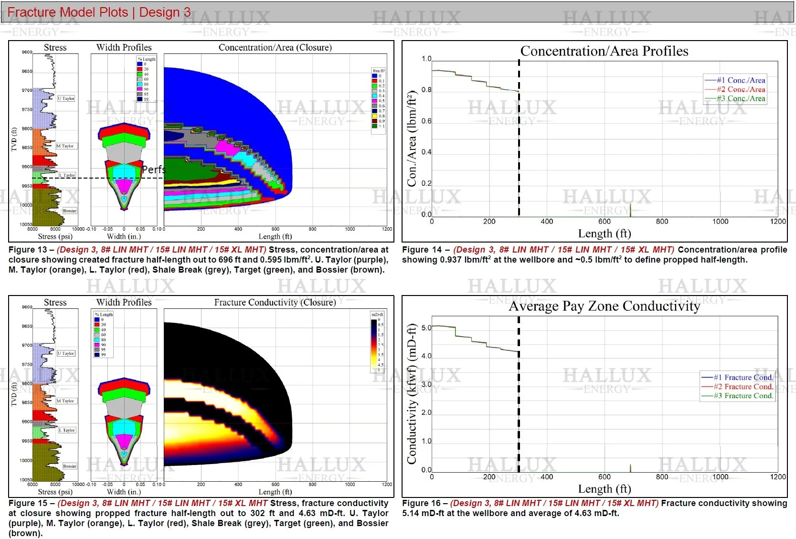
Task: Click the lower width profile fracture shape
Action: [124, 421]
